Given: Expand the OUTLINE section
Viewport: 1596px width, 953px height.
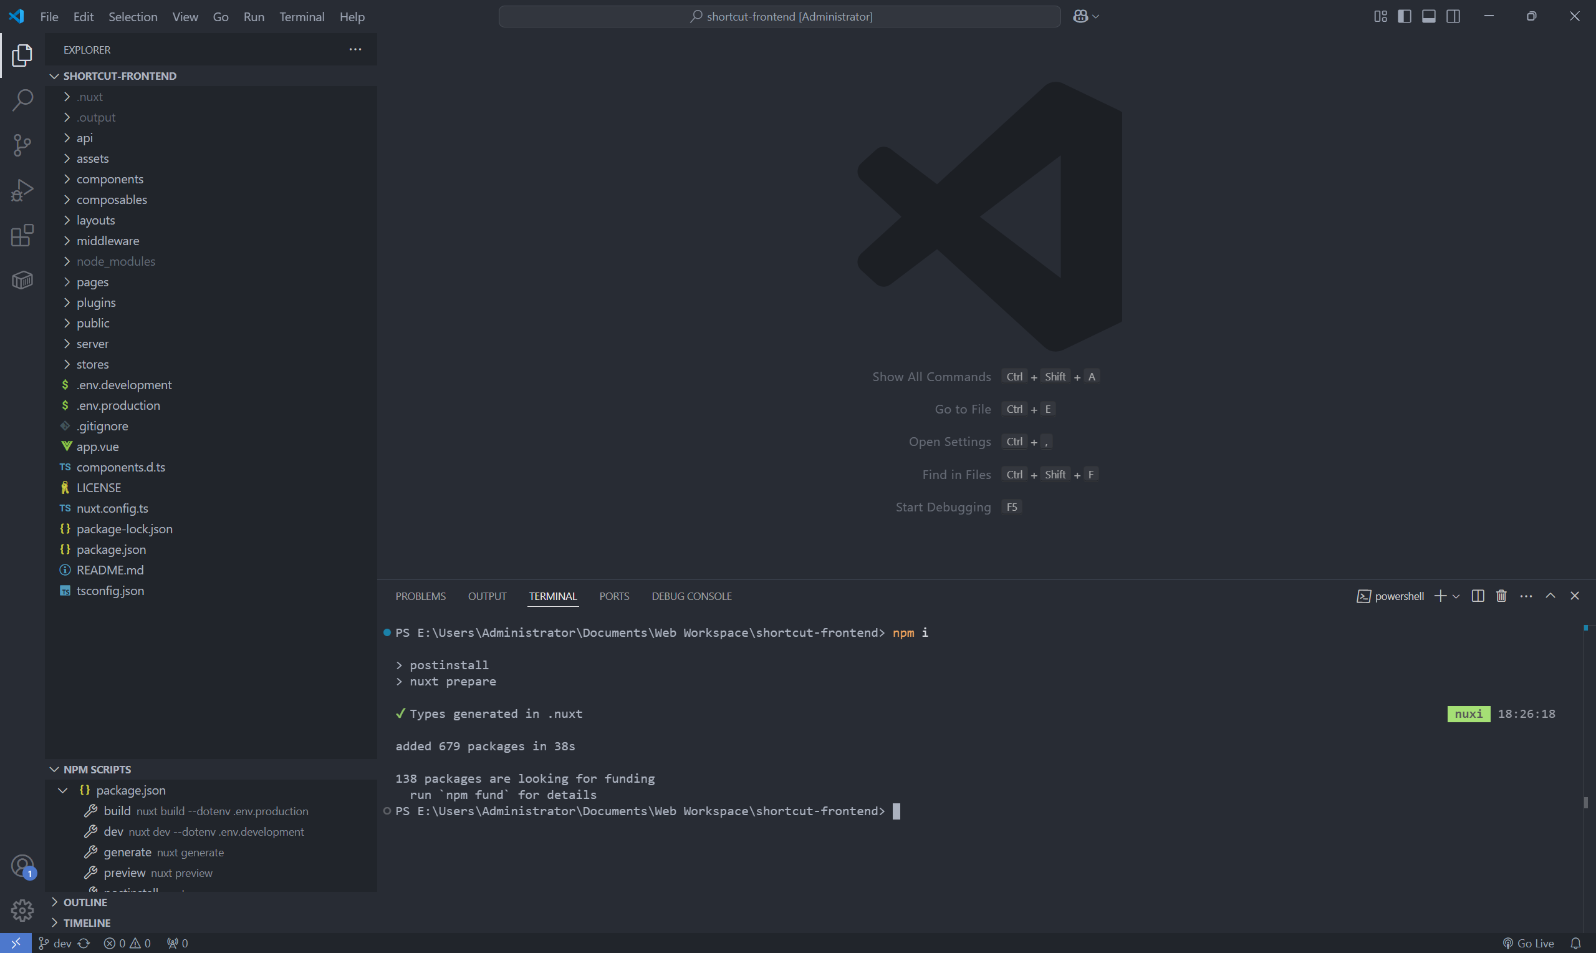Looking at the screenshot, I should (211, 902).
